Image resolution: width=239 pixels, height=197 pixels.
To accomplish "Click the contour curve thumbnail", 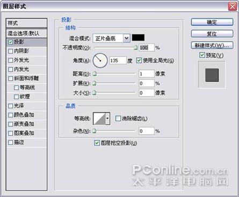I will pos(99,119).
